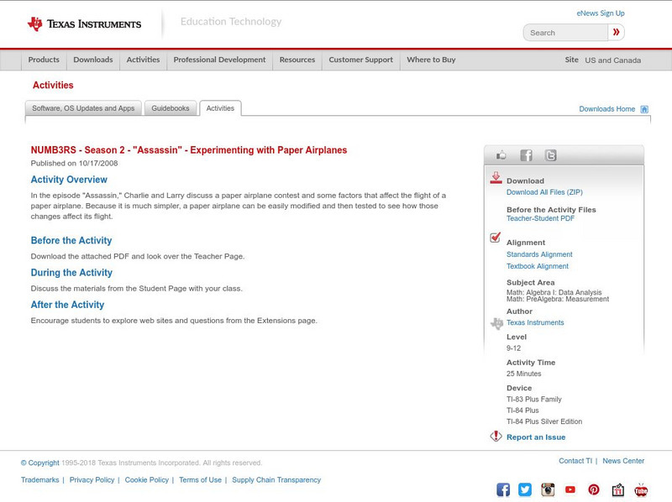Click the thumbs-up like icon
The image size is (672, 502).
pos(501,155)
